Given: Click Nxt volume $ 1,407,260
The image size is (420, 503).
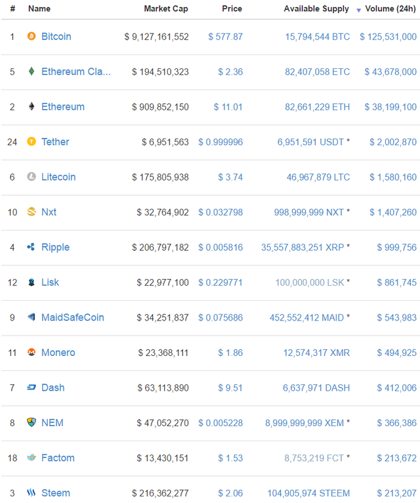Looking at the screenshot, I should click(x=393, y=212).
